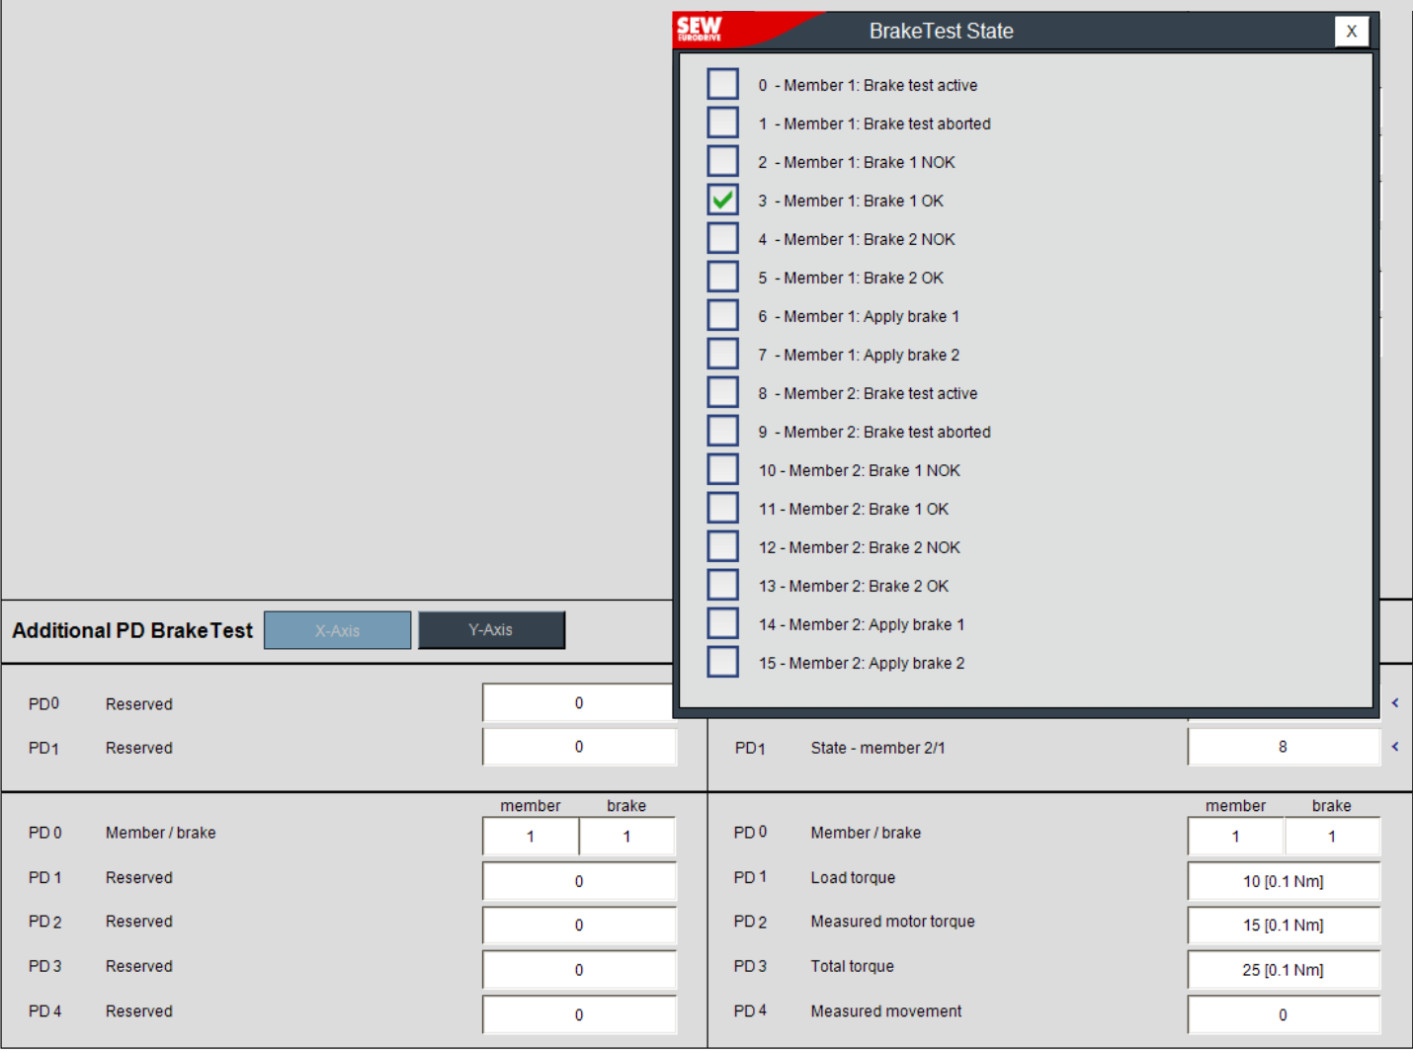1413x1053 pixels.
Task: Switch to the X-Axis tab
Action: (337, 630)
